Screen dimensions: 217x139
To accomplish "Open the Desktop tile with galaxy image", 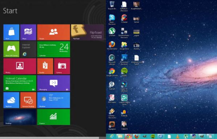I will coord(20,117).
